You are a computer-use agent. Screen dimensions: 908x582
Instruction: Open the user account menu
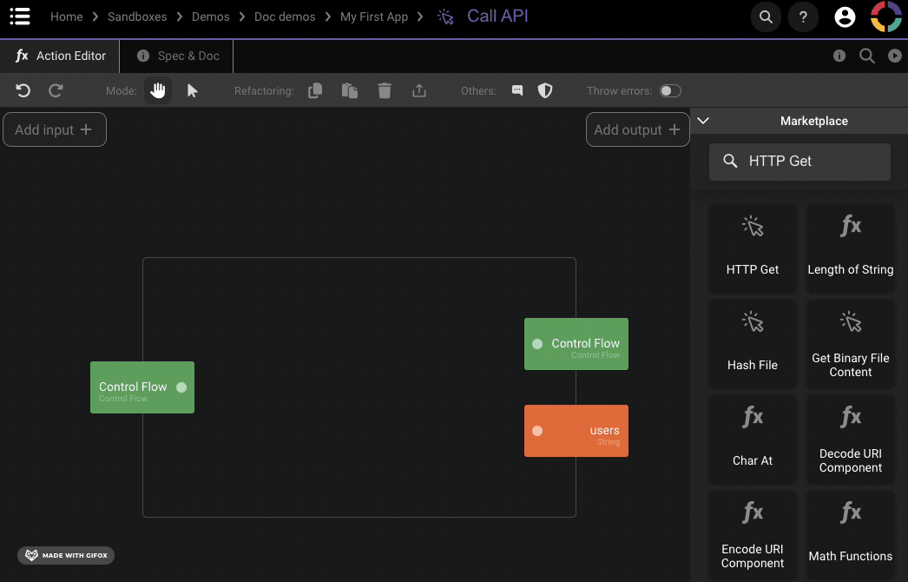point(844,17)
